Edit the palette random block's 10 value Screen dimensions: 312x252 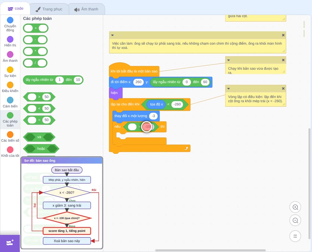(78, 80)
